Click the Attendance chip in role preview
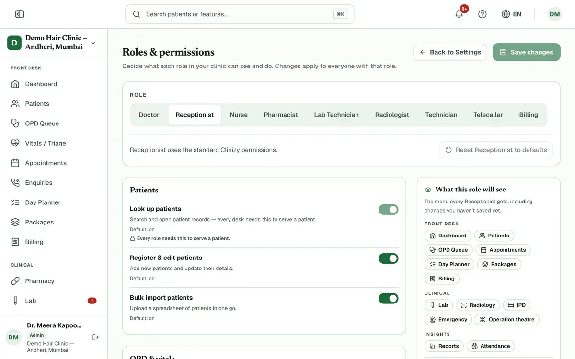Image resolution: width=575 pixels, height=359 pixels. (x=491, y=346)
